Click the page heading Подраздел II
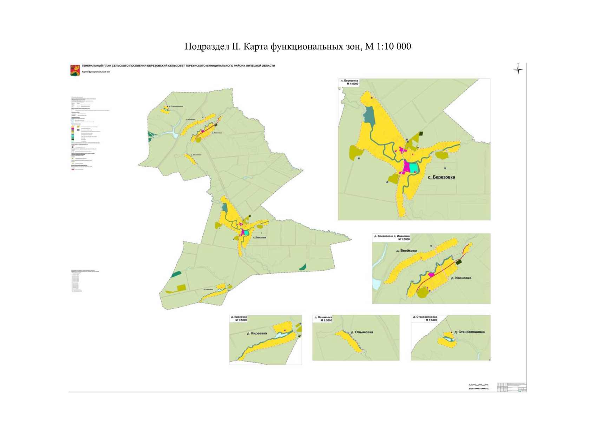 click(x=297, y=46)
